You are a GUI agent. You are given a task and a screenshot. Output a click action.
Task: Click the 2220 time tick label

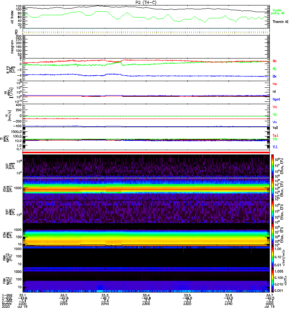(x=63, y=304)
